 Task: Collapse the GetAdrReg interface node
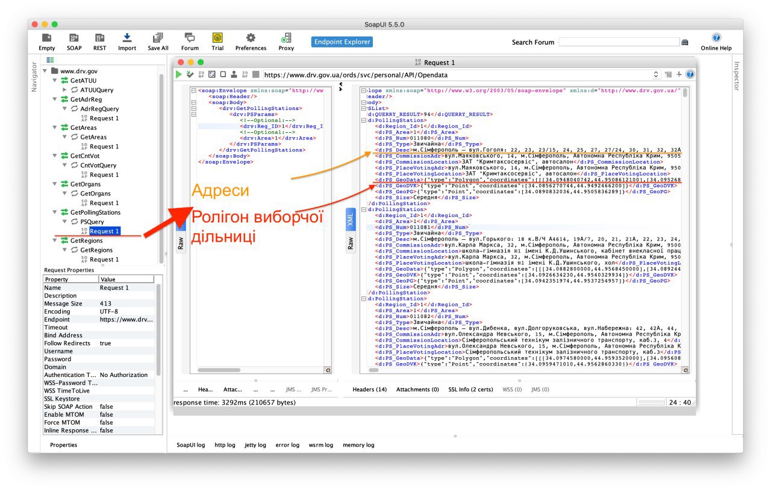(x=55, y=99)
